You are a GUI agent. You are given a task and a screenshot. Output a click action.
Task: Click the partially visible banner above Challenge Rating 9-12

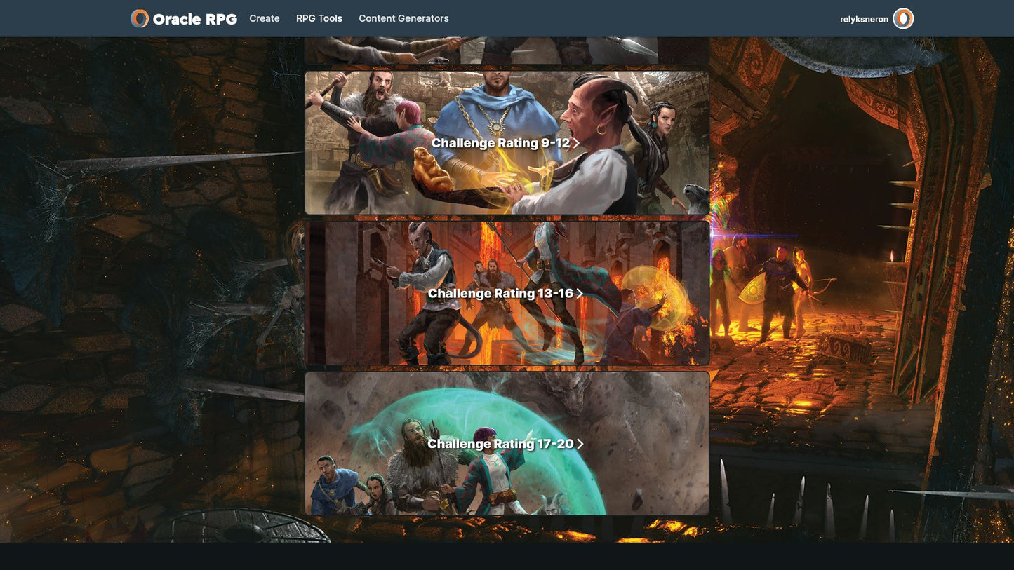coord(481,50)
